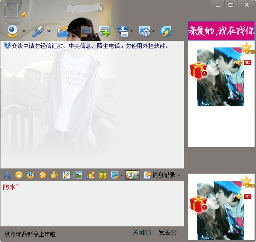Image resolution: width=256 pixels, height=242 pixels.
Task: Open the remote assistance dropdown arrow
Action: pyautogui.click(x=153, y=31)
